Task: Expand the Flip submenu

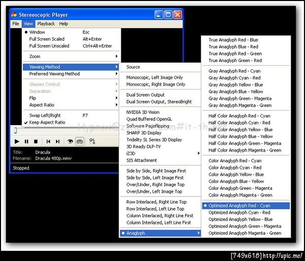Action: (71, 98)
